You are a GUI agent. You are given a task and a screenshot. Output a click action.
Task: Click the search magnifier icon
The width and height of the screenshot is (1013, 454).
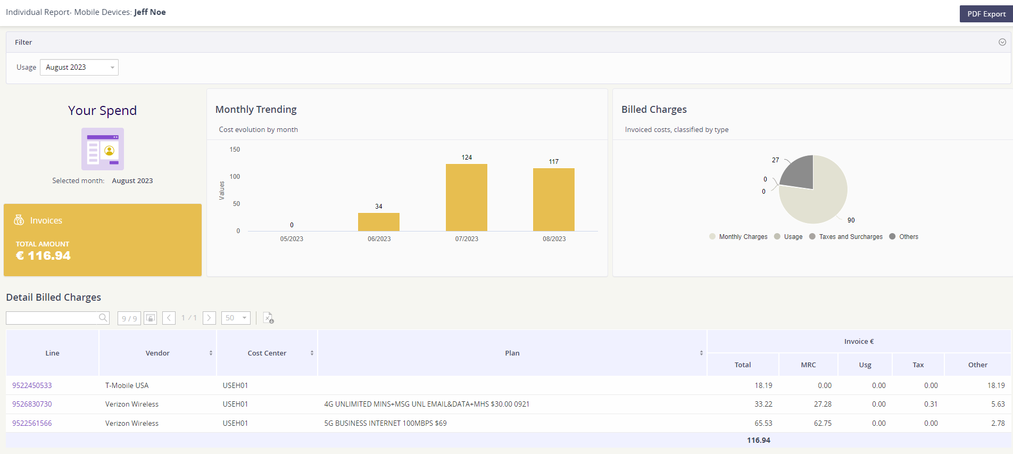tap(103, 318)
